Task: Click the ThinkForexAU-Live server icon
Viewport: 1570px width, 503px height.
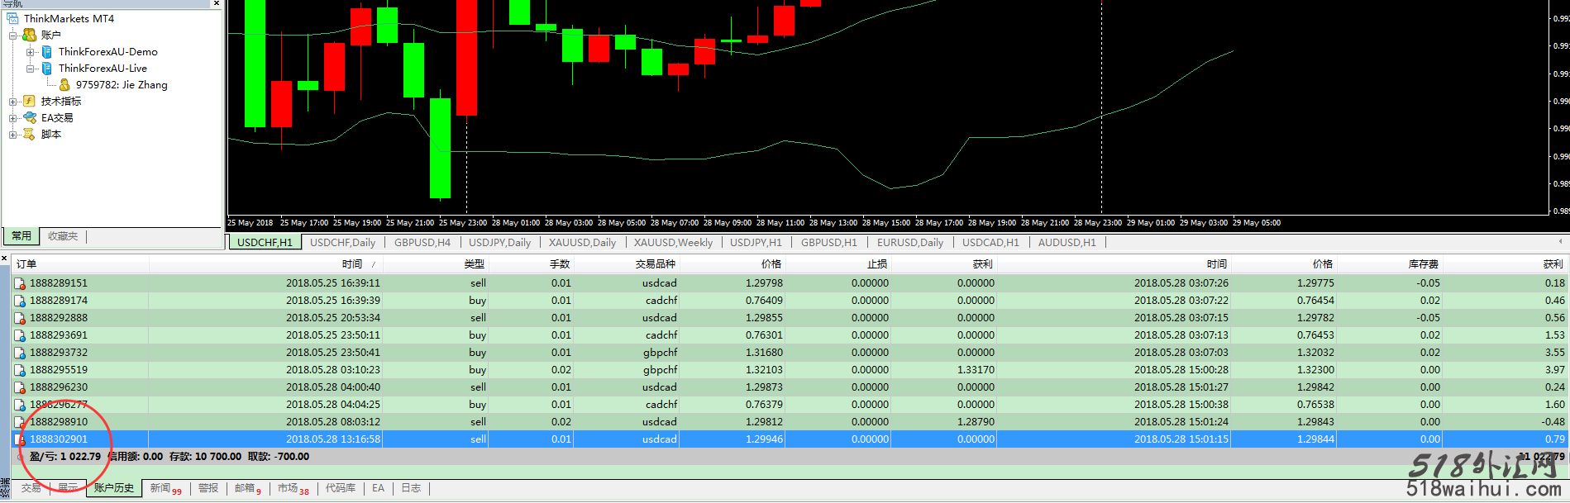Action: pos(47,68)
